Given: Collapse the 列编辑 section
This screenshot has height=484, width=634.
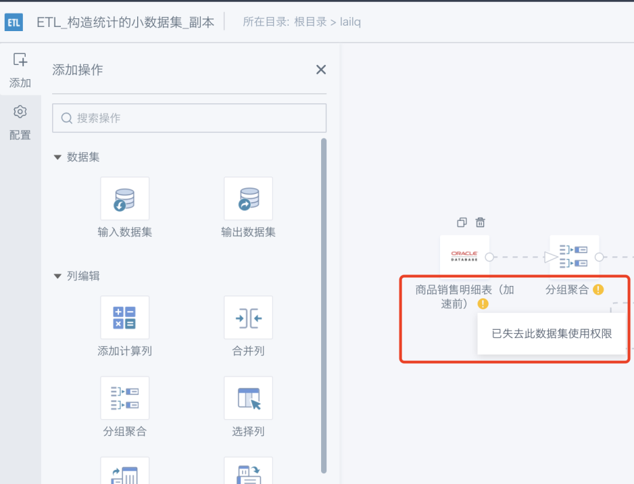Looking at the screenshot, I should coord(57,276).
